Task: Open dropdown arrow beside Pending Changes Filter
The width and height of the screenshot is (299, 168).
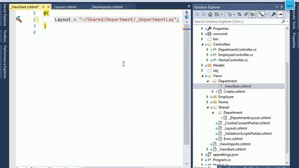Action: (x=235, y=14)
